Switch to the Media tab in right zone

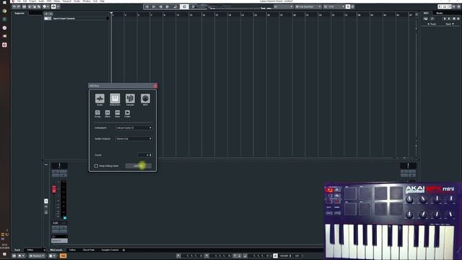pos(440,13)
